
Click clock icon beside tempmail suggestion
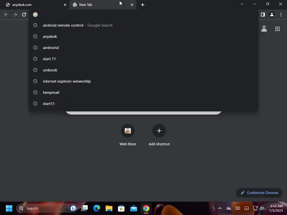35,92
